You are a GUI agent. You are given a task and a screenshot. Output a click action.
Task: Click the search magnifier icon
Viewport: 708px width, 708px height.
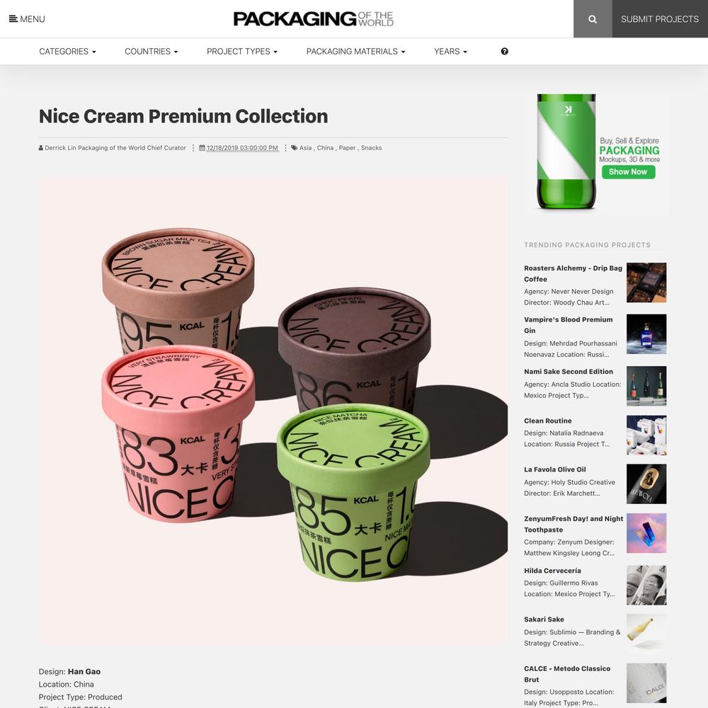[x=593, y=19]
